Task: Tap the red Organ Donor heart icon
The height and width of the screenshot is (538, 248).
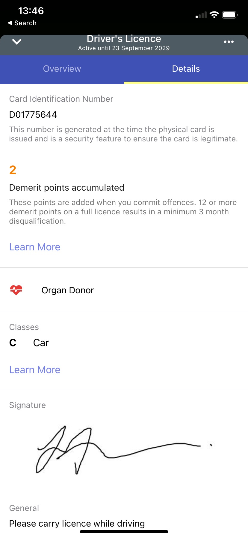Action: tap(16, 290)
